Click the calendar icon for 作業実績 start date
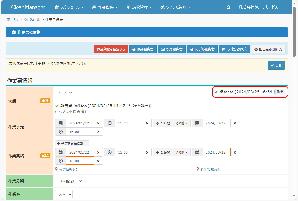The width and height of the screenshot is (298, 201). coord(61,152)
